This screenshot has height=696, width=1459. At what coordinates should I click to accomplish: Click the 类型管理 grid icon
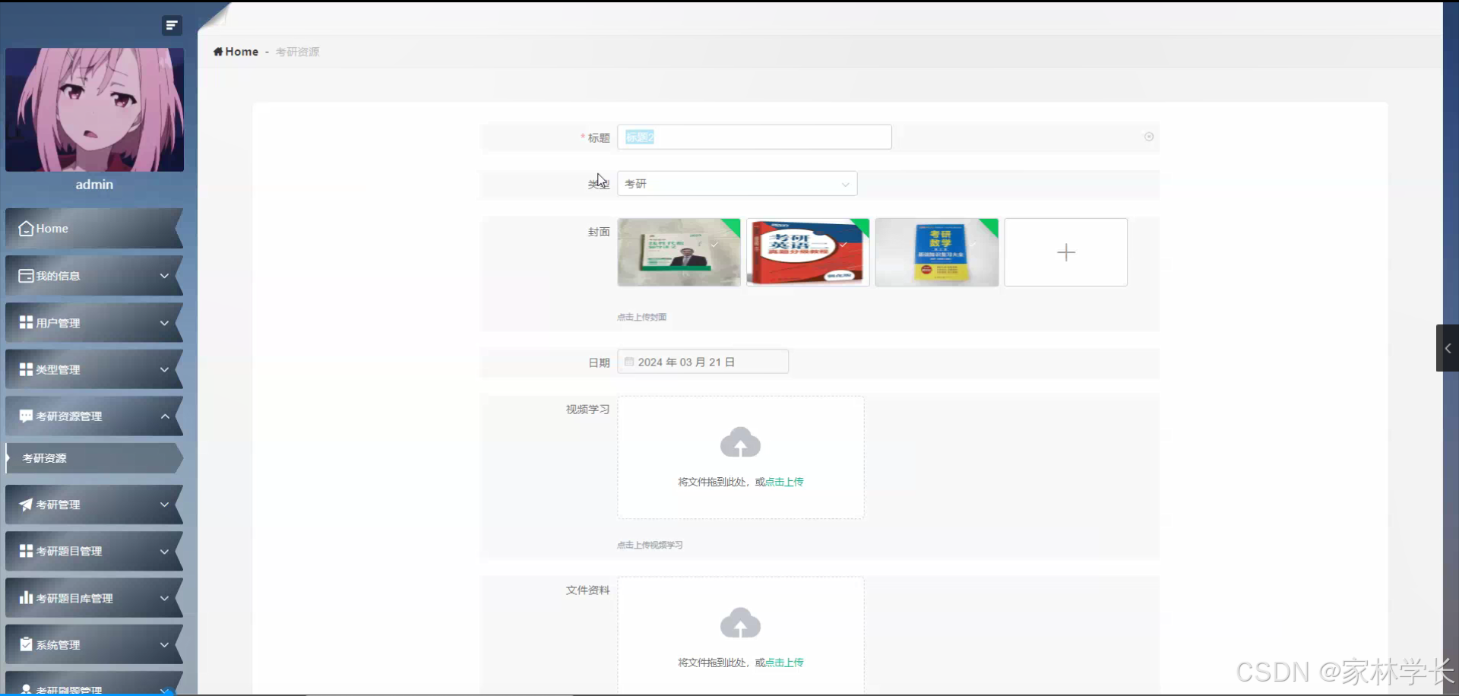[x=25, y=369]
